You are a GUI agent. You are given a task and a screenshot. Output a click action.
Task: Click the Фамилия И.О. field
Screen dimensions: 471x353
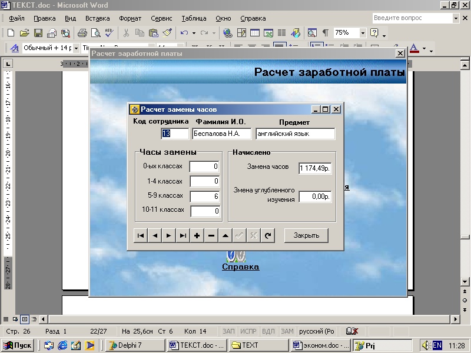pyautogui.click(x=222, y=134)
